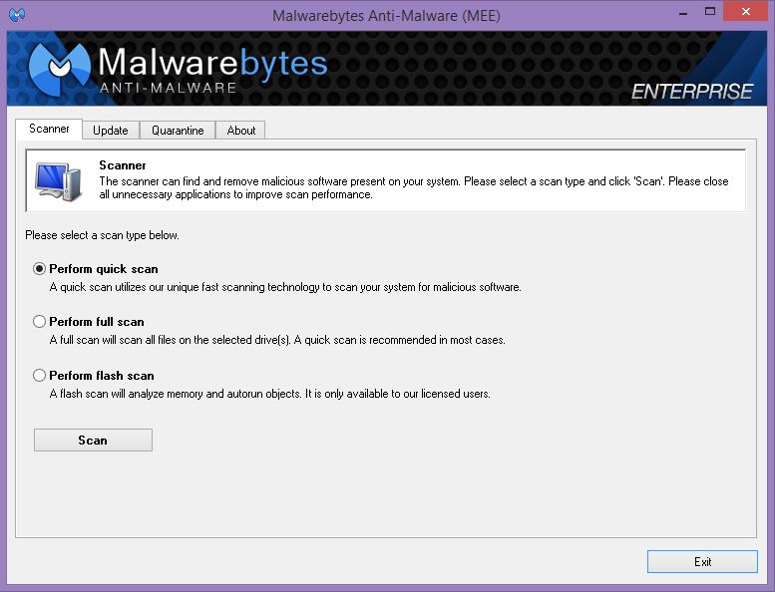Choose the Perform full scan radio button
Image resolution: width=775 pixels, height=592 pixels.
tap(40, 322)
